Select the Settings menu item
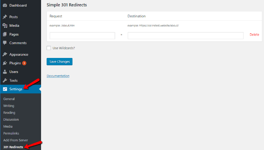 point(21,89)
